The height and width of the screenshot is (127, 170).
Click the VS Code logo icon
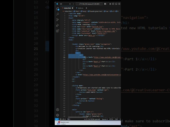(x=57, y=4)
